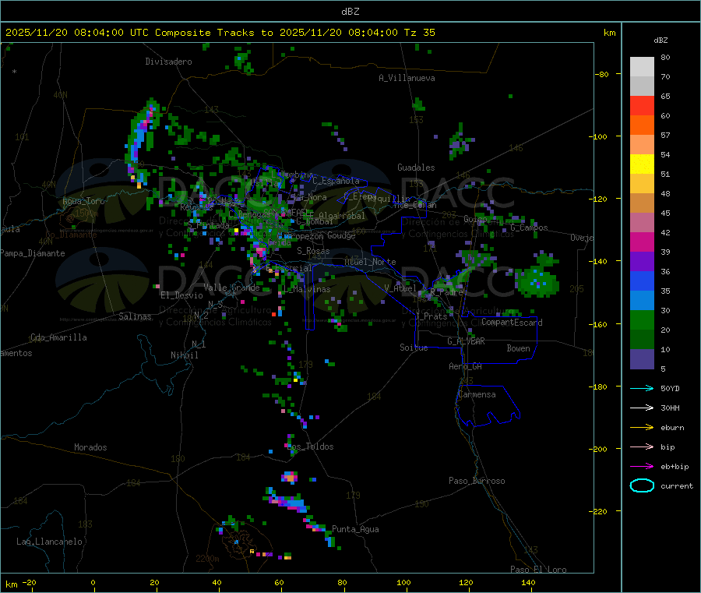
Task: Click the 'Valle_Grande' map label
Action: [232, 288]
